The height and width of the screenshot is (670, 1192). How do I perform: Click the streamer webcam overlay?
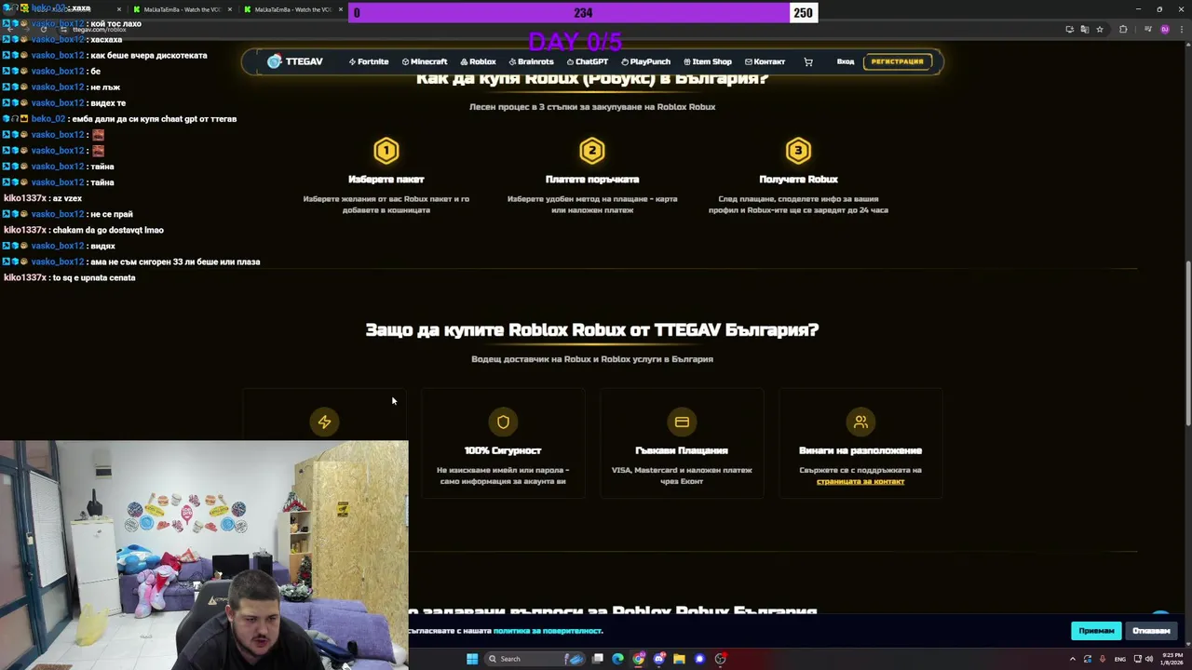[204, 555]
